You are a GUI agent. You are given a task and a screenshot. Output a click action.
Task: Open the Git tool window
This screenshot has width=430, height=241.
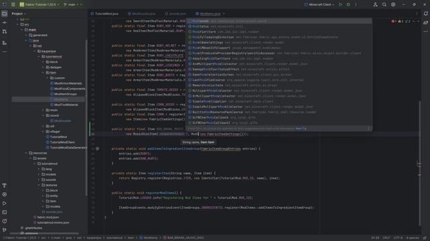coord(5,230)
